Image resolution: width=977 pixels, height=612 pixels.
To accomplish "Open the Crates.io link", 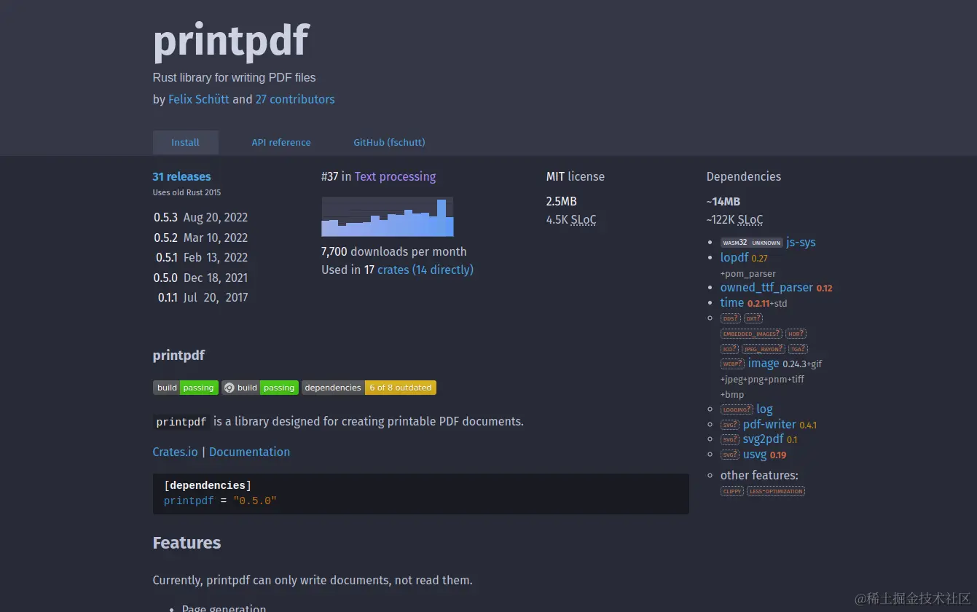I will (175, 452).
